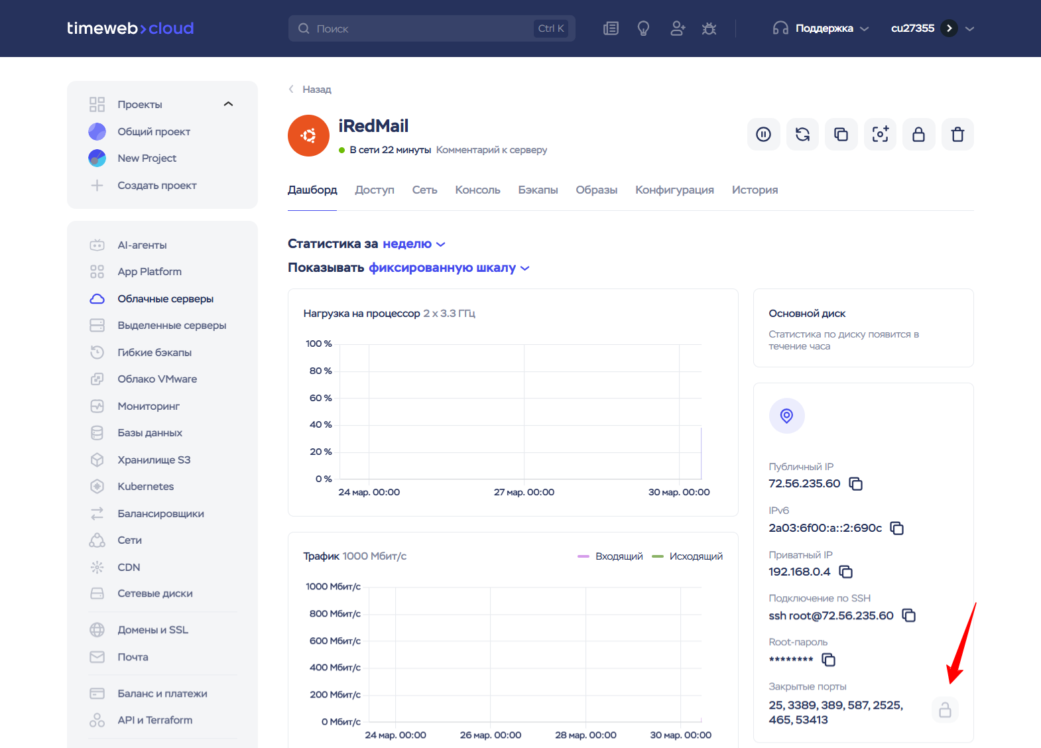The height and width of the screenshot is (748, 1041).
Task: Copy the root password
Action: 829,660
